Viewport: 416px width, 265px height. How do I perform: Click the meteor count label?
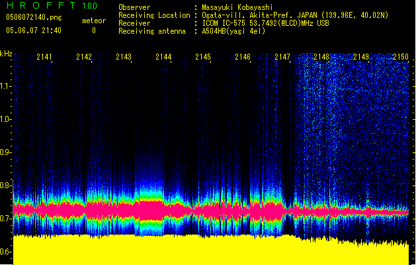[94, 21]
